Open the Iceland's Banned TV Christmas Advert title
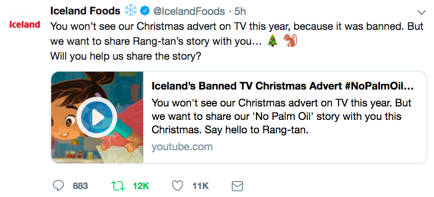 [282, 87]
